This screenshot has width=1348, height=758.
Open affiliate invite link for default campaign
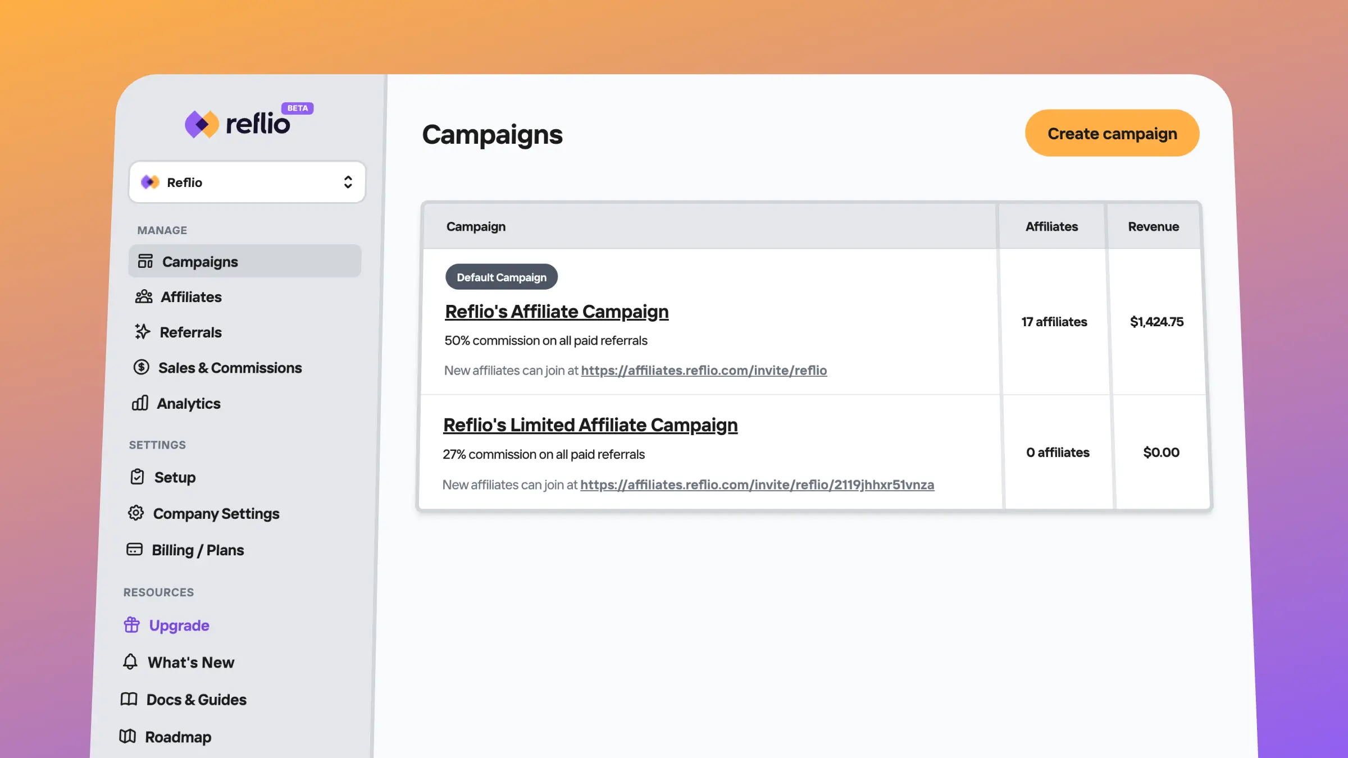pyautogui.click(x=704, y=370)
